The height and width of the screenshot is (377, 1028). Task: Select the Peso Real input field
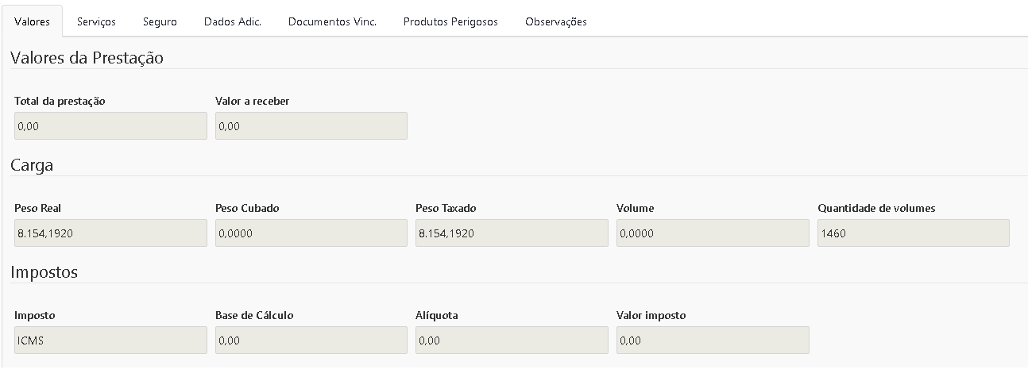tap(110, 233)
